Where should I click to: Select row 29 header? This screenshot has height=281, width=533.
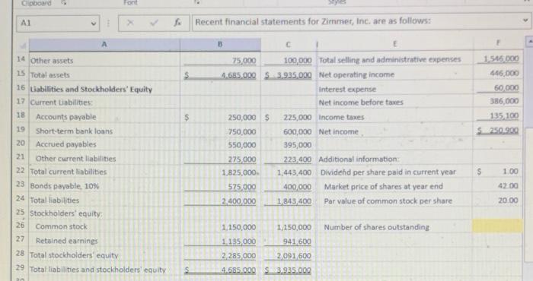tap(21, 268)
